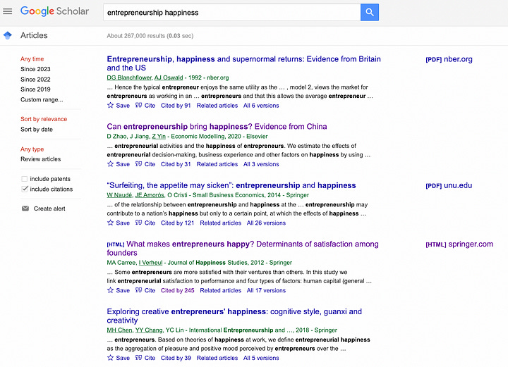Open All 26 versions link
Image resolution: width=508 pixels, height=367 pixels.
(x=266, y=223)
